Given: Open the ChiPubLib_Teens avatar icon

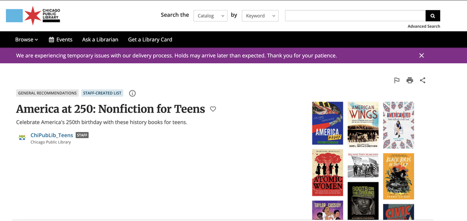Looking at the screenshot, I should coord(22,138).
